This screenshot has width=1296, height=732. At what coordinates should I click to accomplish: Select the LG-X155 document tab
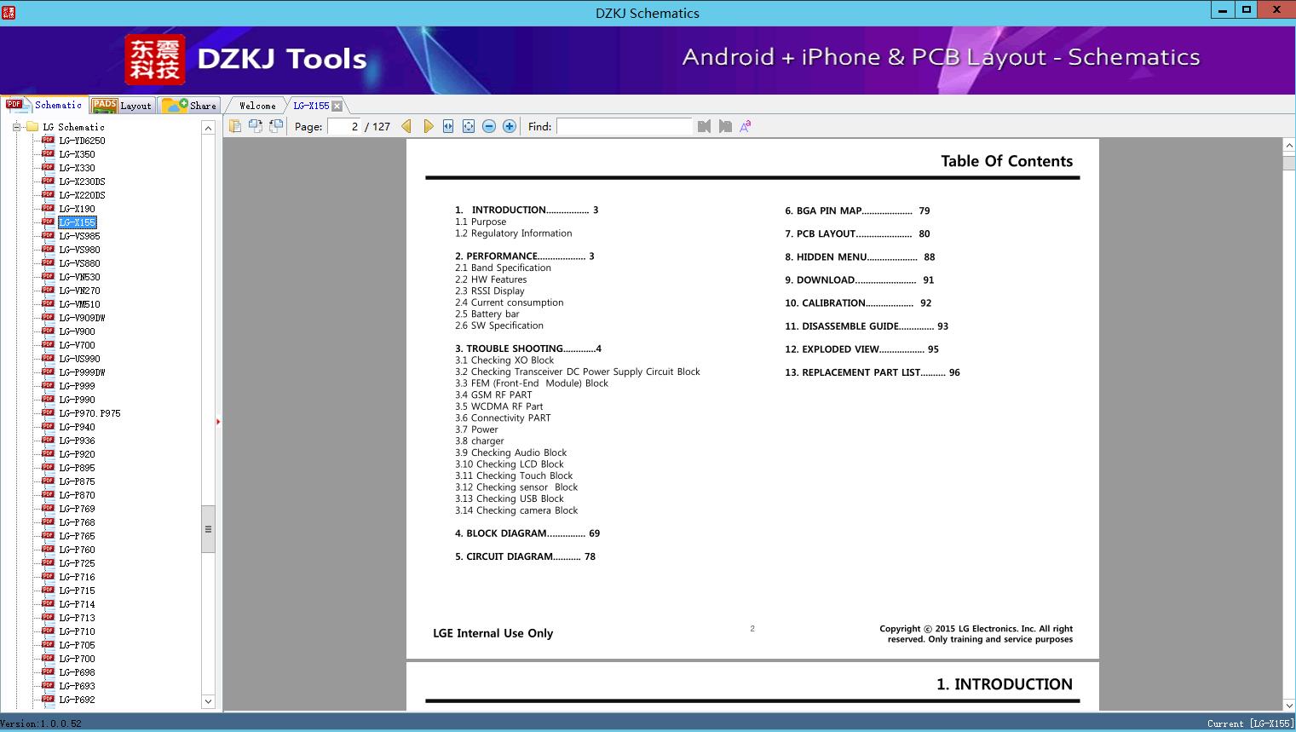(x=311, y=106)
